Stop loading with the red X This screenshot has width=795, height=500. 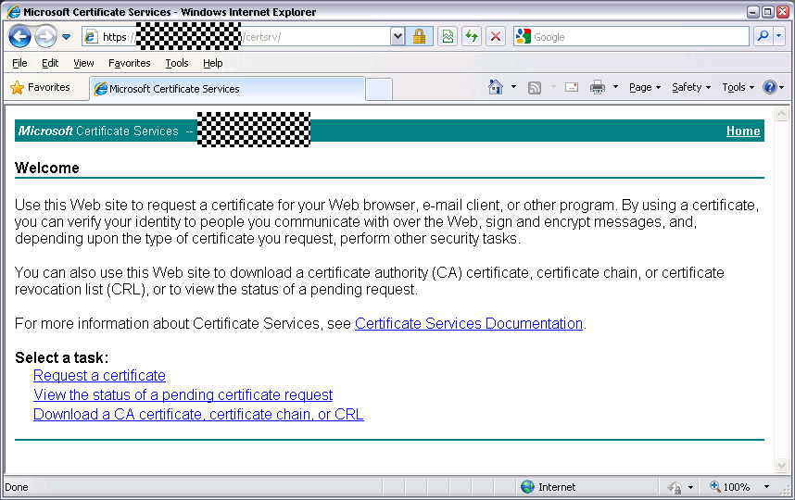tap(496, 36)
